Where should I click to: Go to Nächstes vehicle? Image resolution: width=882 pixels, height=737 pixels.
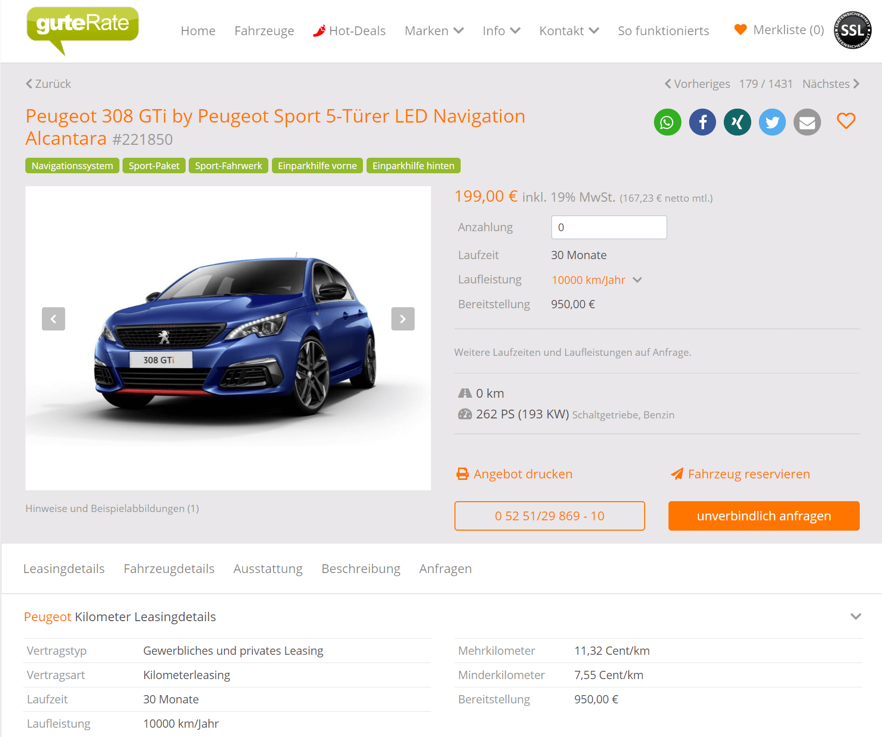(831, 84)
